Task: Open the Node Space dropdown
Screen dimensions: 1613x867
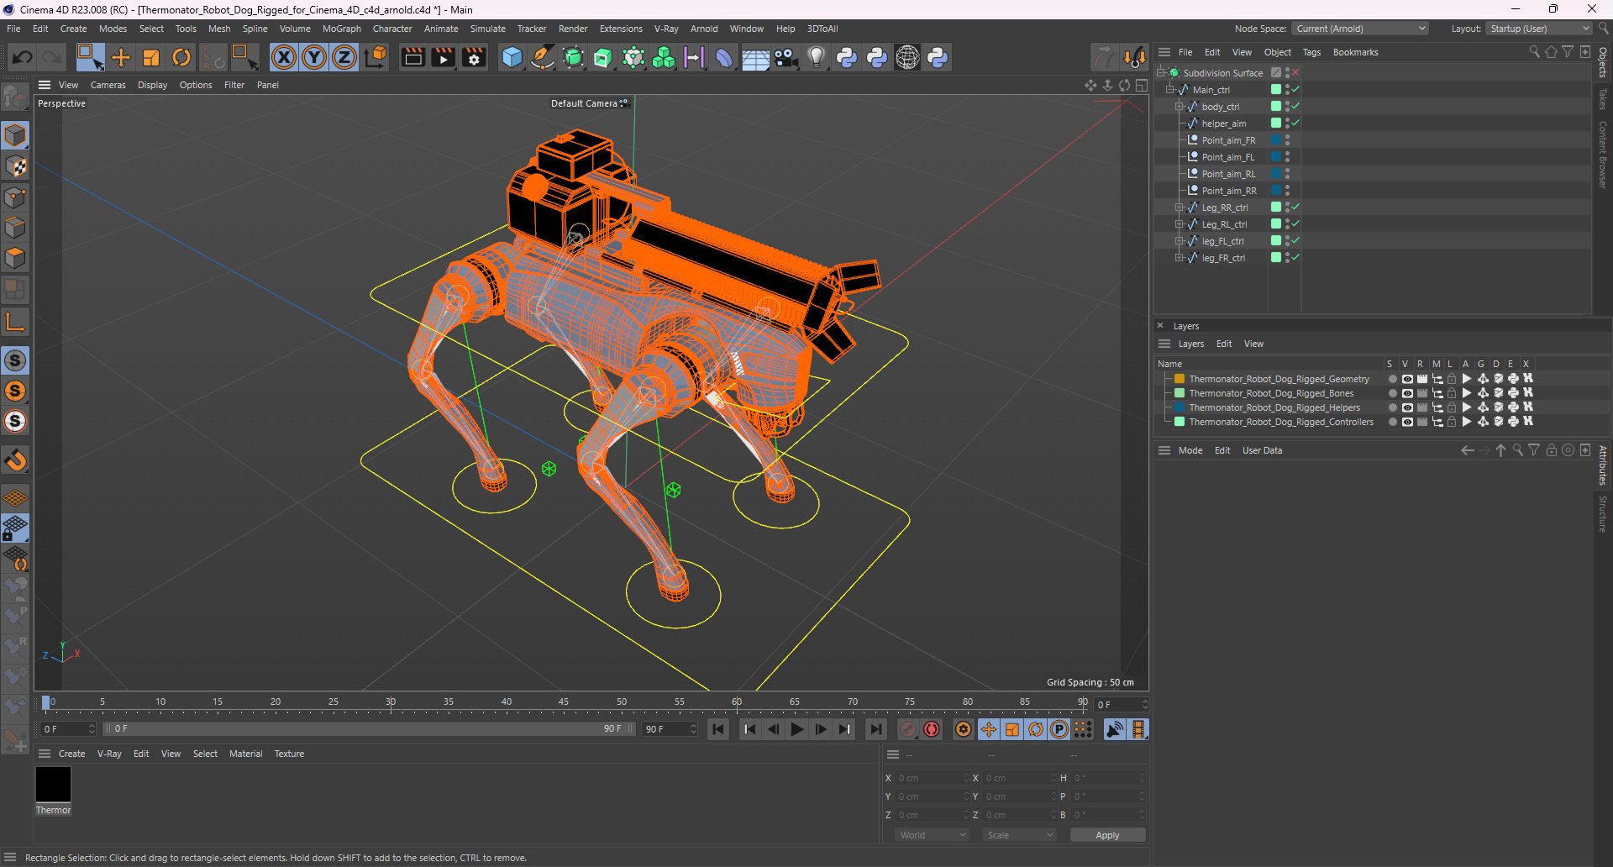Action: 1360,29
